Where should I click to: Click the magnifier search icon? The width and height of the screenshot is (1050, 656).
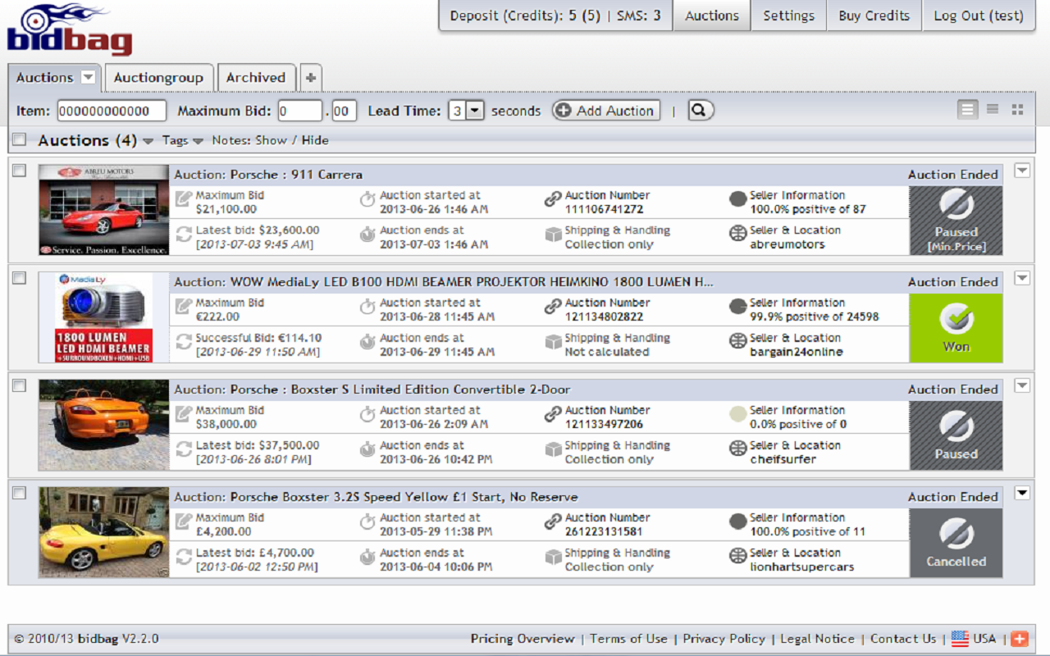click(x=701, y=110)
